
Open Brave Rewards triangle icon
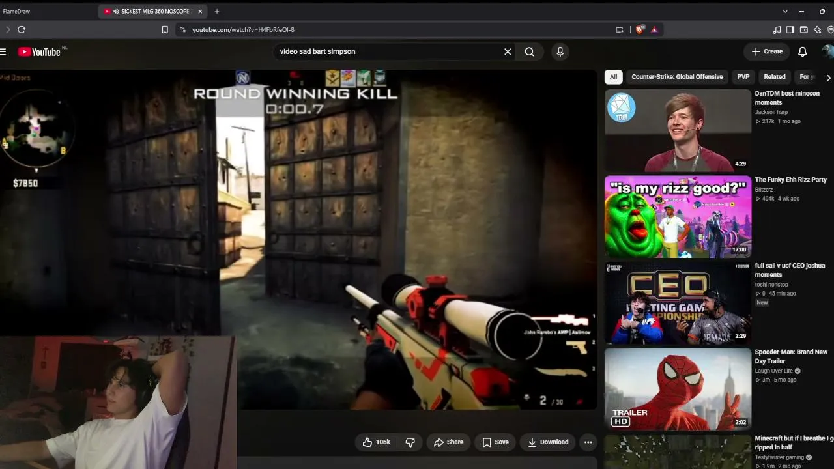click(654, 29)
